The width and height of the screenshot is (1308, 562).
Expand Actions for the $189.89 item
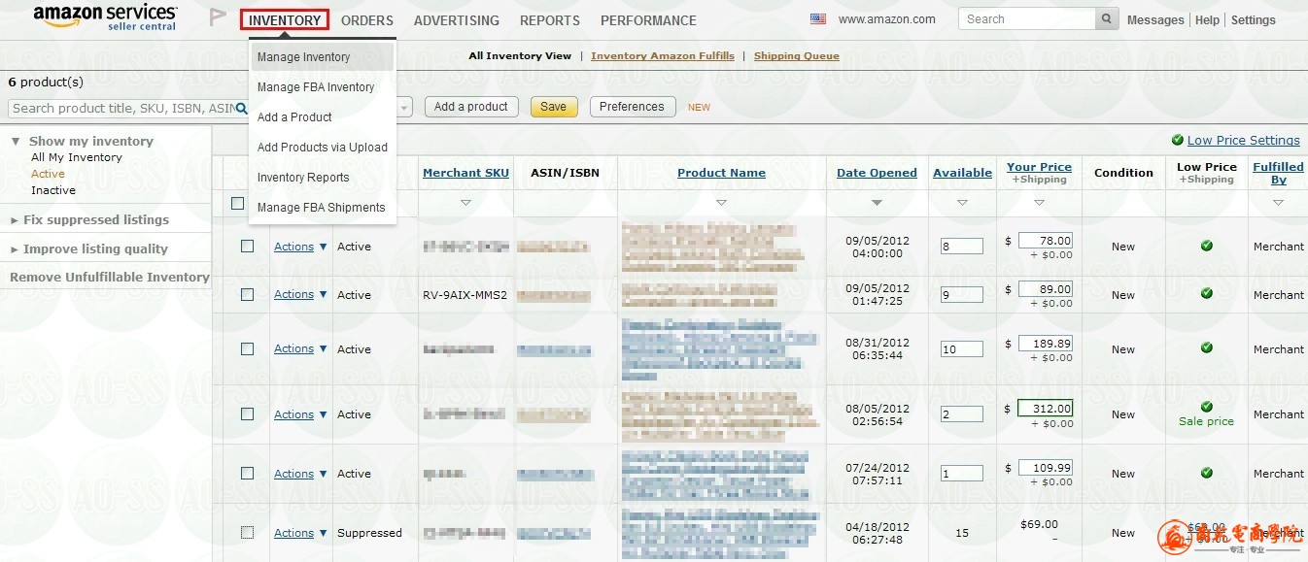[300, 348]
